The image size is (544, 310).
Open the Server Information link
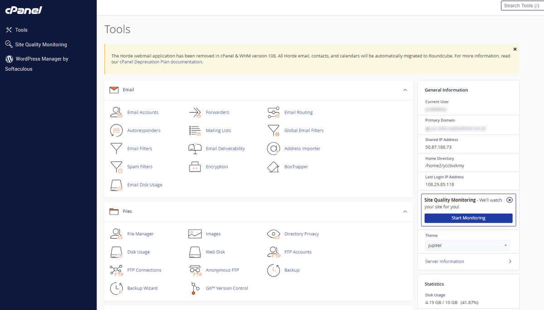pos(445,262)
